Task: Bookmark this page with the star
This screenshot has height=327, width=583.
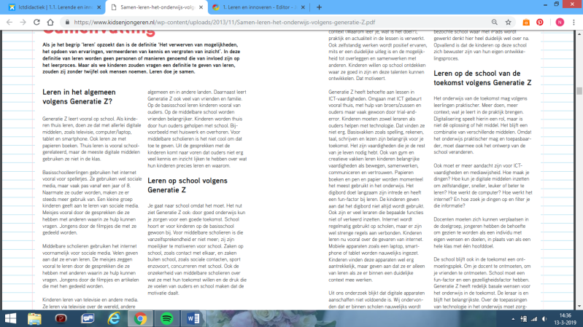Action: point(508,23)
